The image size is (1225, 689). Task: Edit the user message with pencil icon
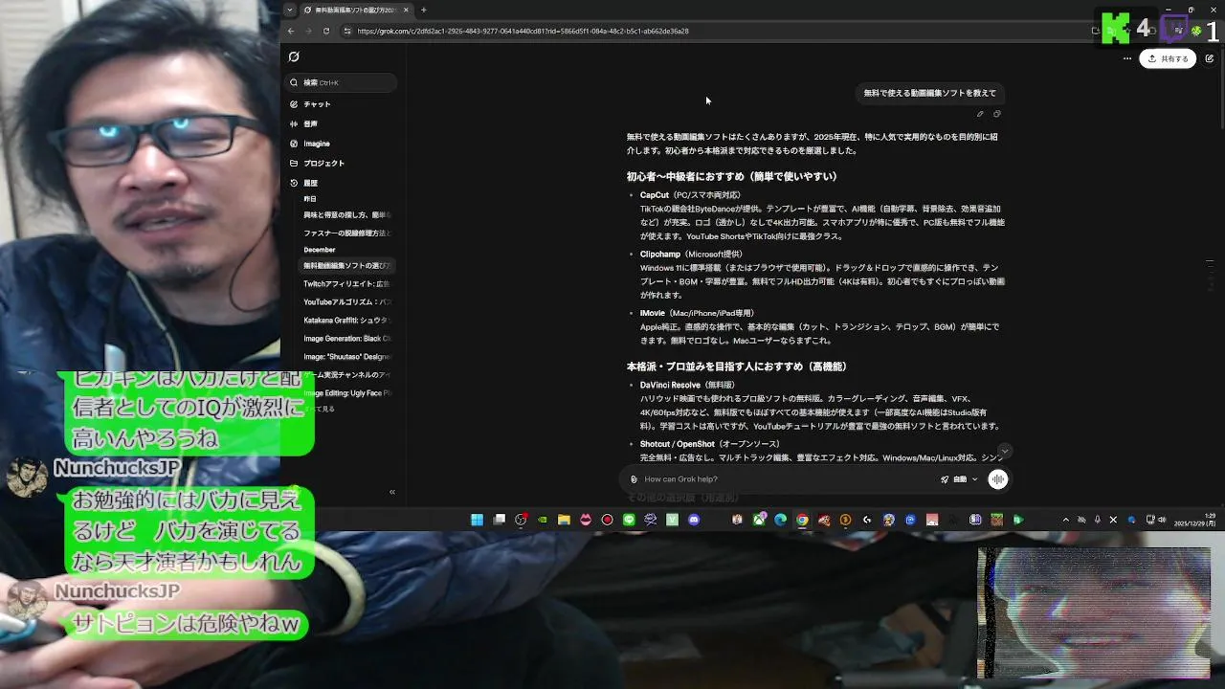980,114
